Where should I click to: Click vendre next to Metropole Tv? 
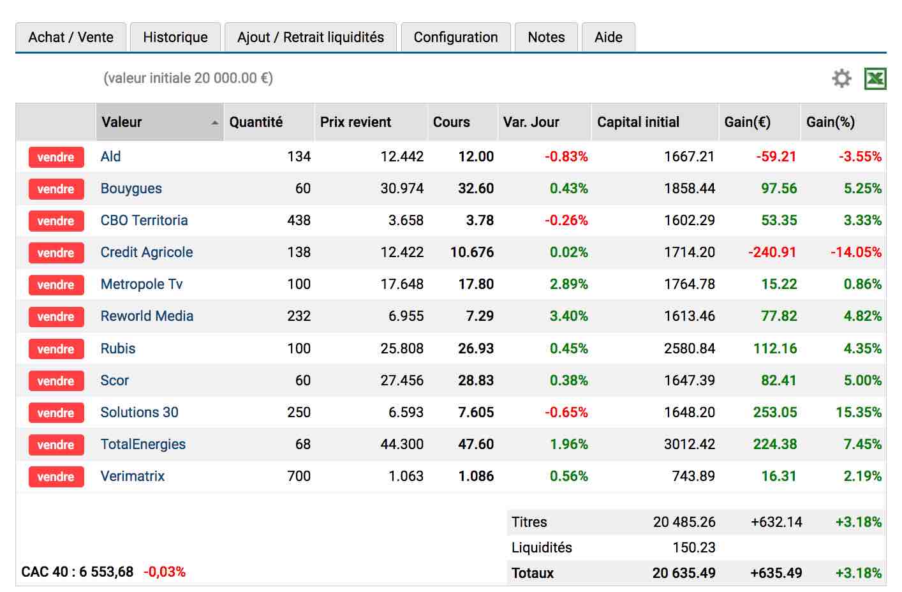[56, 285]
